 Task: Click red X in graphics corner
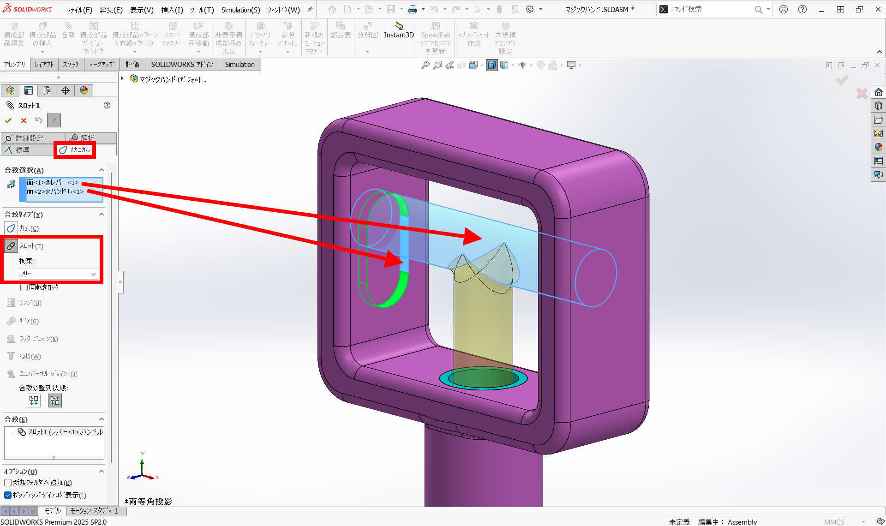click(x=862, y=94)
